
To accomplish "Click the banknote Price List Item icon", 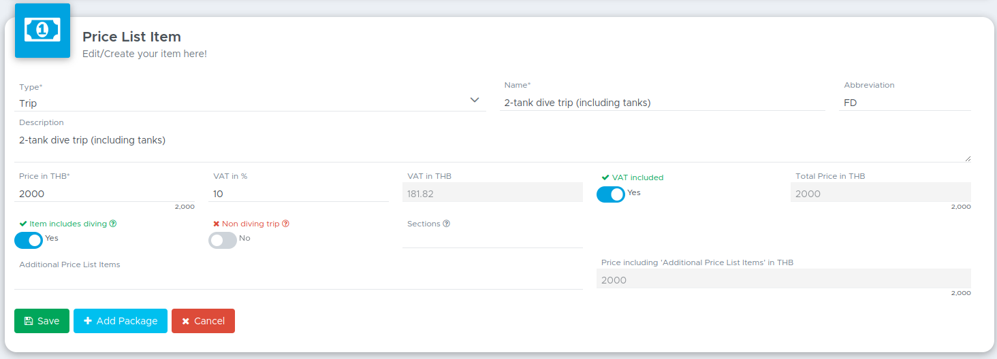I will pyautogui.click(x=42, y=30).
